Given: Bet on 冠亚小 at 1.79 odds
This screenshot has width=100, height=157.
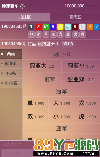Looking at the screenshot, I should point(81,66).
